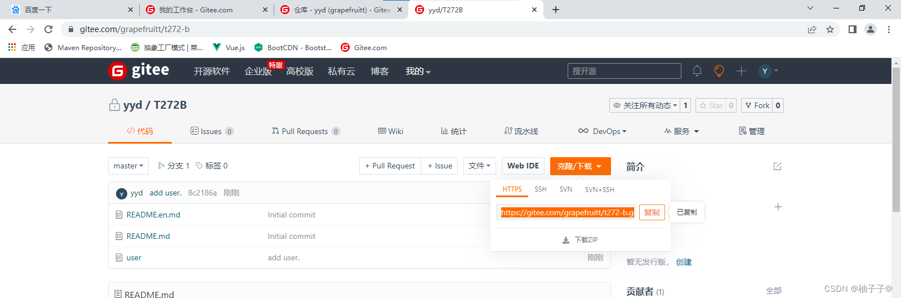Click 下载ZIP link
This screenshot has width=901, height=298.
tap(586, 240)
